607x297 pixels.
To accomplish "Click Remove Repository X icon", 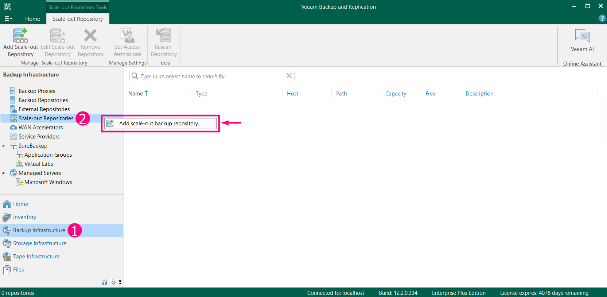I will pyautogui.click(x=90, y=35).
